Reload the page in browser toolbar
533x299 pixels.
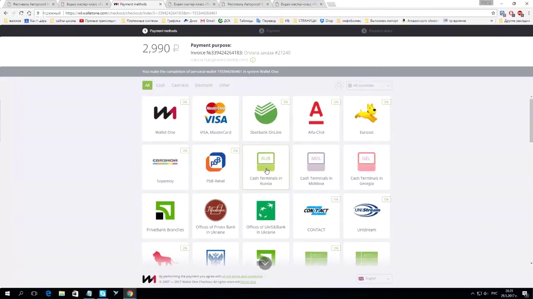click(21, 13)
